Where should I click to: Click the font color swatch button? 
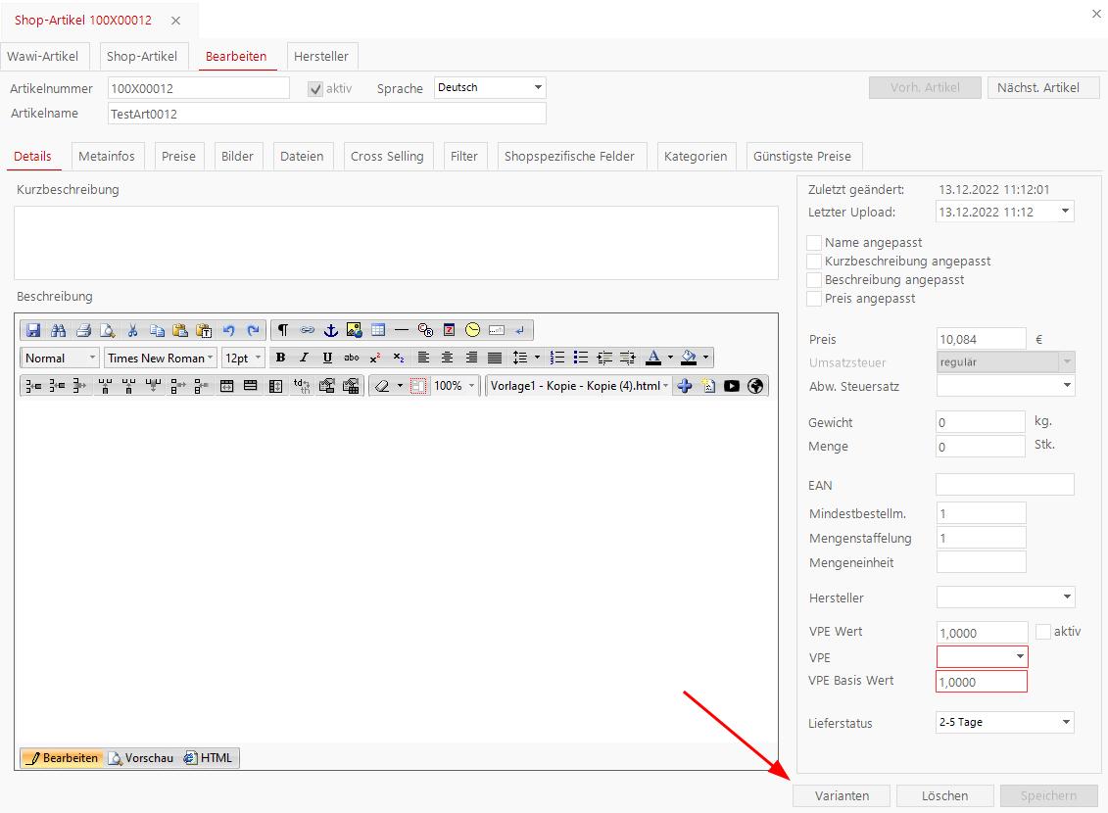click(653, 359)
